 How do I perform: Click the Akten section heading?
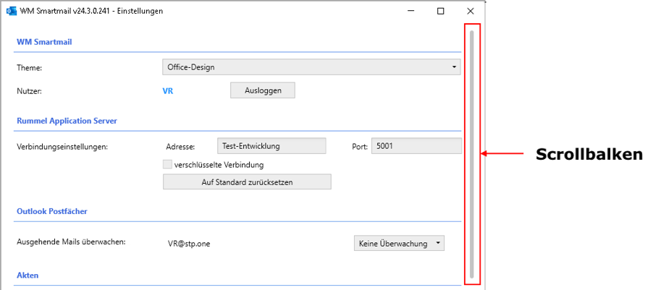click(28, 276)
